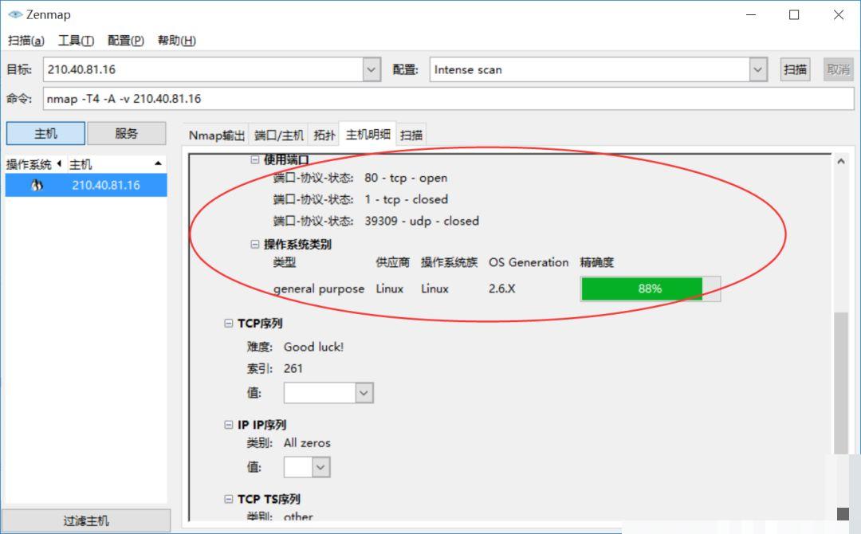Collapse the 操作系统类别 section

[x=255, y=244]
